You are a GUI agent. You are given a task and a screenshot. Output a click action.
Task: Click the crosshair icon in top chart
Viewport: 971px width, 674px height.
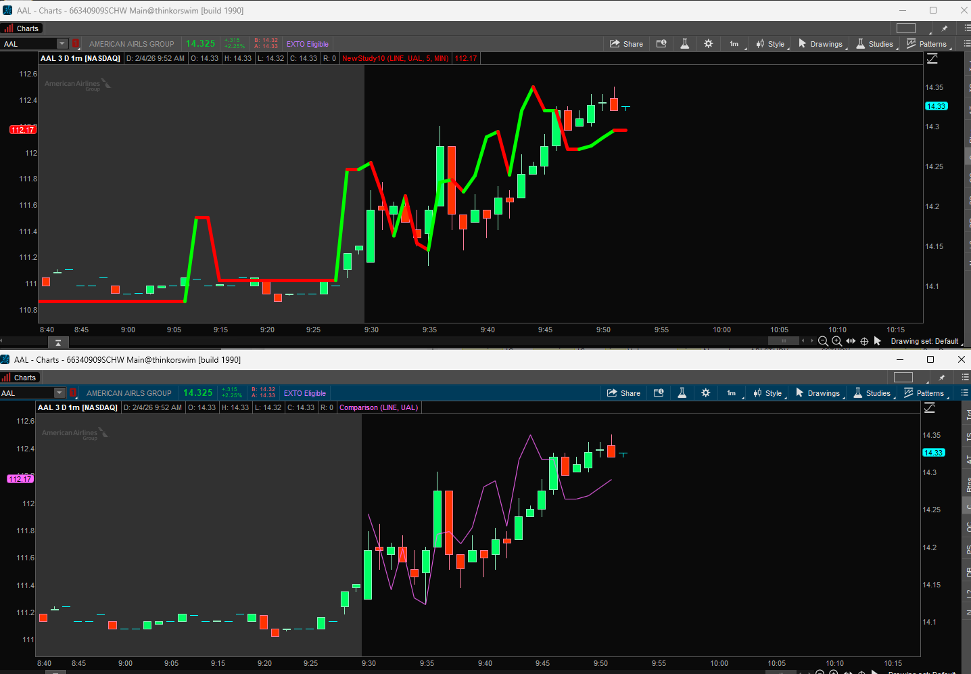point(864,341)
